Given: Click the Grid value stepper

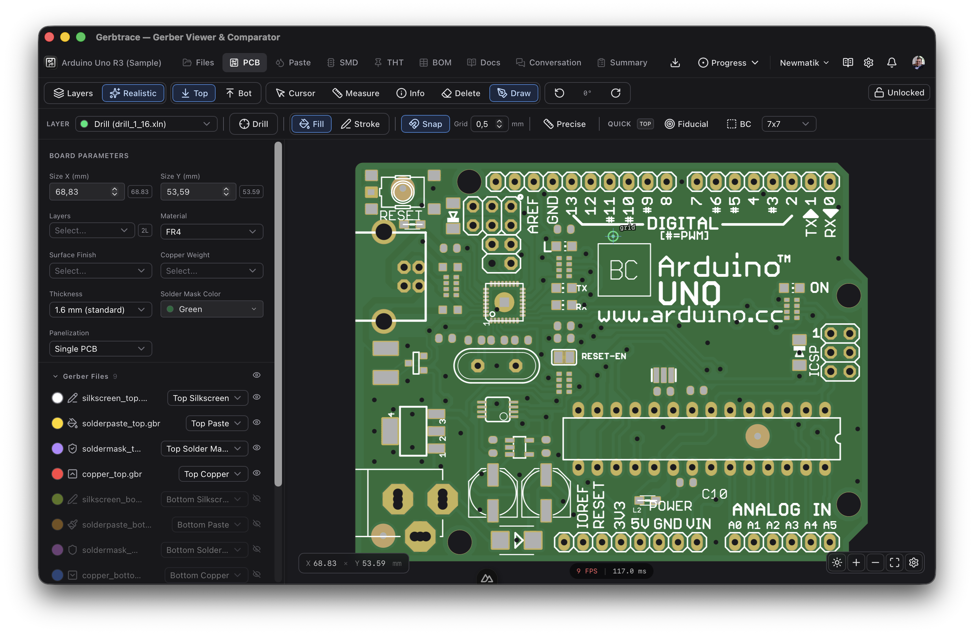Looking at the screenshot, I should 499,124.
